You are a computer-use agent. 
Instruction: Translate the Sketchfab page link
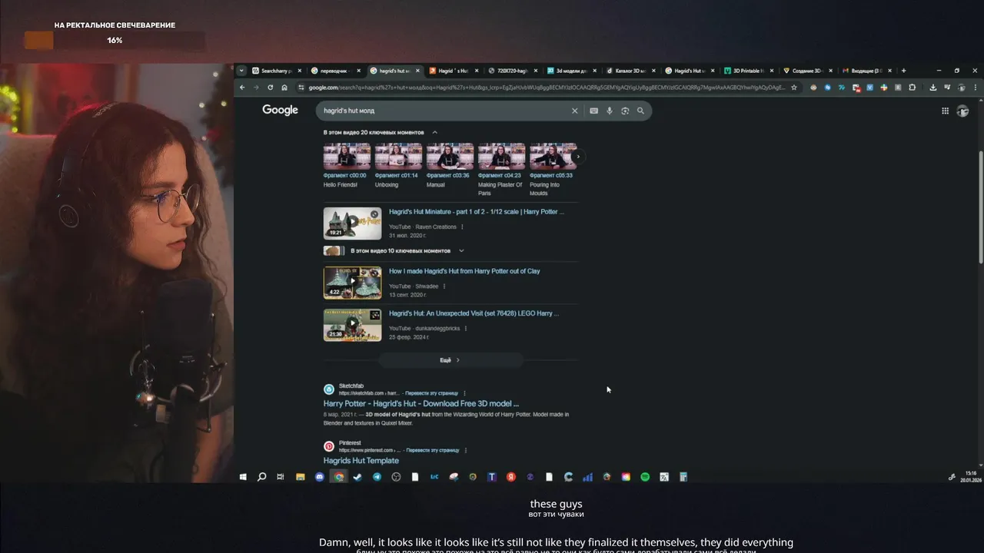click(x=431, y=393)
